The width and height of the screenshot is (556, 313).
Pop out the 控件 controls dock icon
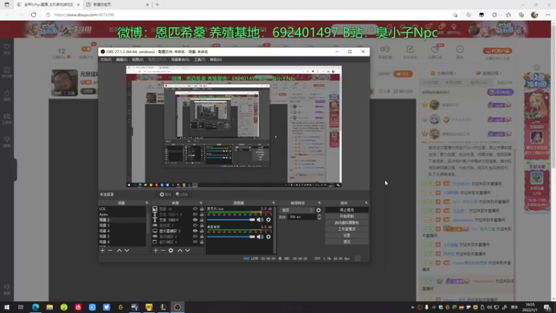366,203
